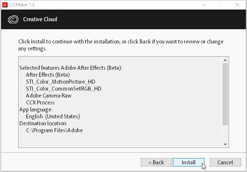Click the Install button
This screenshot has height=172, width=247.
189,162
